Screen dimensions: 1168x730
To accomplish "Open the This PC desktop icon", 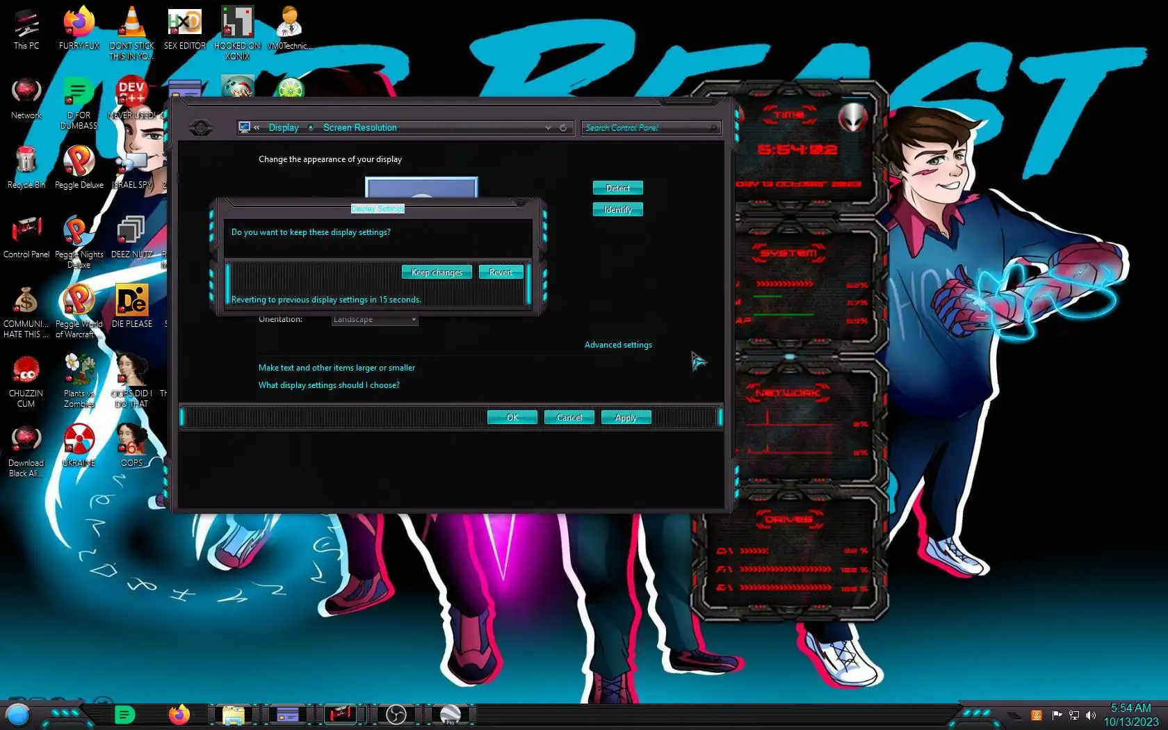I will coord(26,28).
